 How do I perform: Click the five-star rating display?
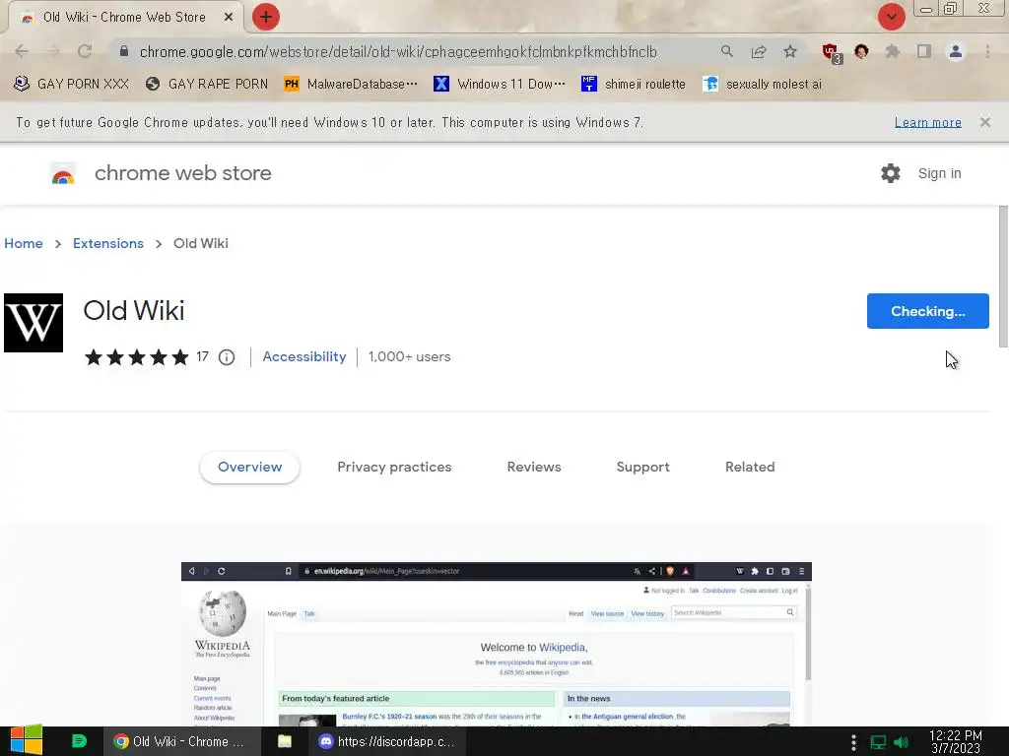tap(137, 357)
